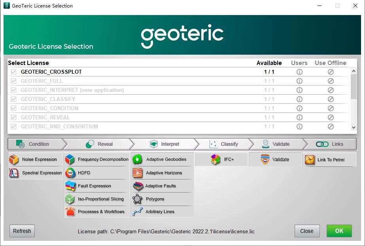Select the GEOTERIC_REVEAL license name
Screen dimensions: 365x246
[x=45, y=117]
